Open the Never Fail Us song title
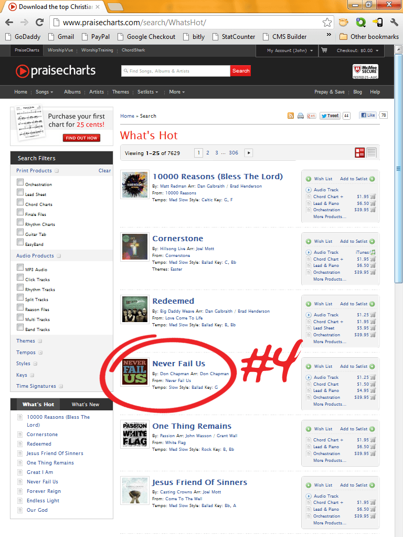 point(178,364)
